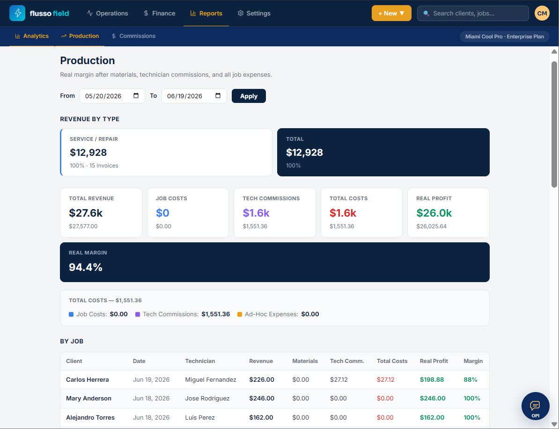
Task: Click the Total Revenue $27.6k card
Action: click(101, 213)
